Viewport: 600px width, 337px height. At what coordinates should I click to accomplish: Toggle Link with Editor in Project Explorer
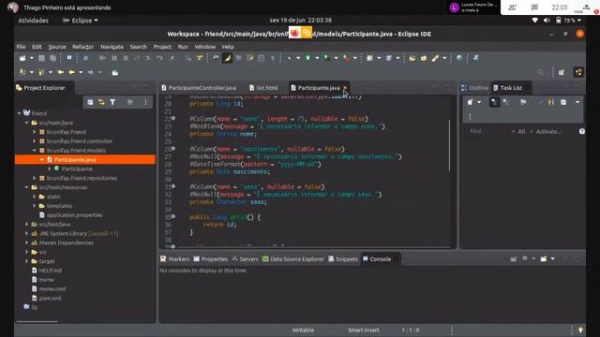[101, 102]
